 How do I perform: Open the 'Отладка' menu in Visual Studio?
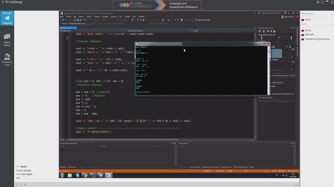[x=97, y=17]
